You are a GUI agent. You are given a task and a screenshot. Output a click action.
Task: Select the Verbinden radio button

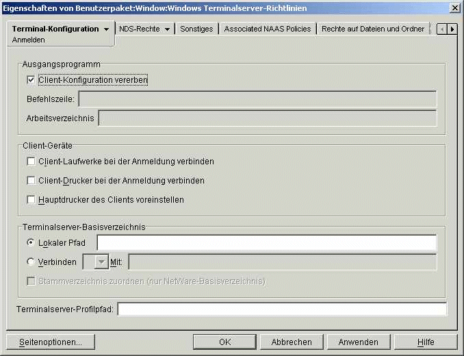31,262
